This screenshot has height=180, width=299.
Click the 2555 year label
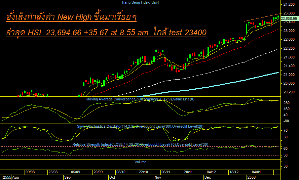(7, 178)
